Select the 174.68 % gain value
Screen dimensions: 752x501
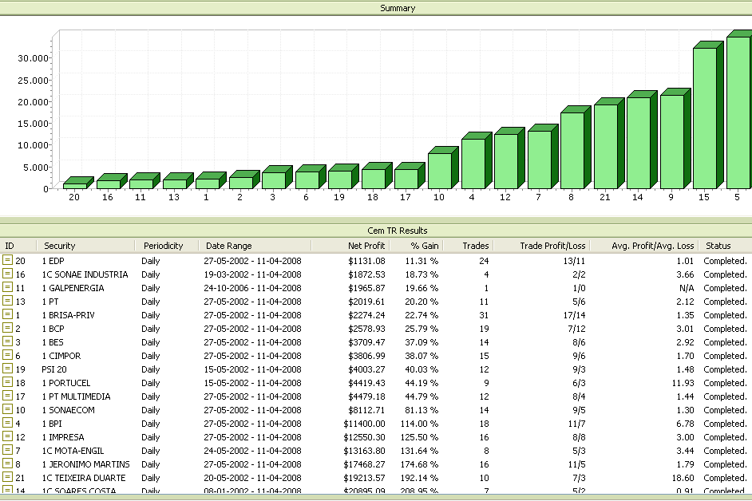coord(419,464)
